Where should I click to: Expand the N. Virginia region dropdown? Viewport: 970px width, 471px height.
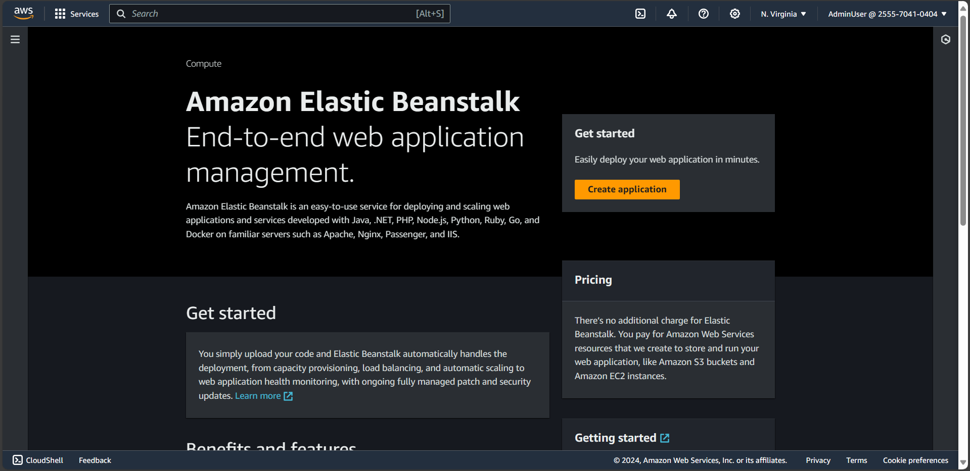[783, 14]
